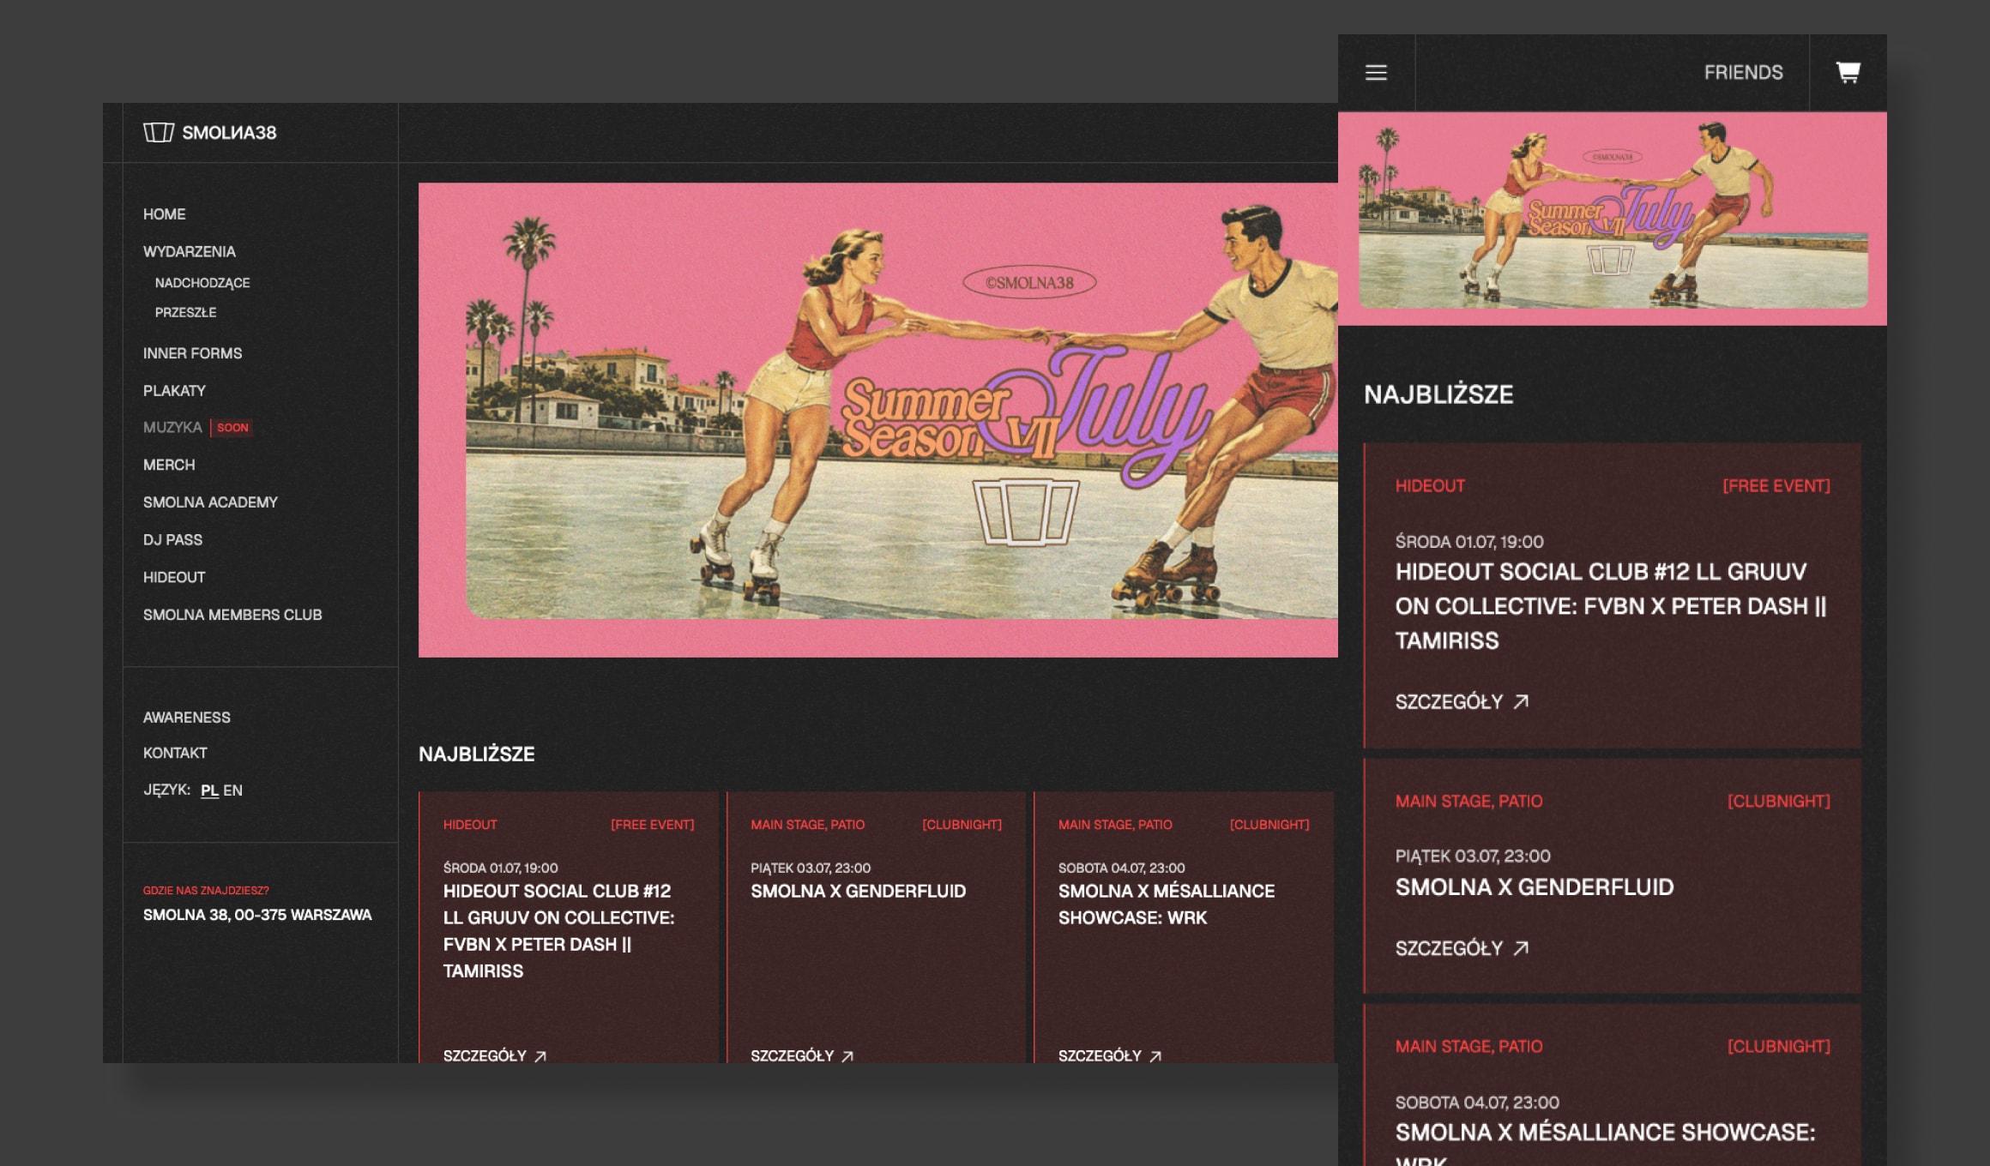1990x1166 pixels.
Task: Click mobile title SMOLNA X GENDERFLUID
Action: coord(1535,887)
